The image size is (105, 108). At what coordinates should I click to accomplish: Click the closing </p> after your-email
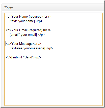[x=41, y=34]
